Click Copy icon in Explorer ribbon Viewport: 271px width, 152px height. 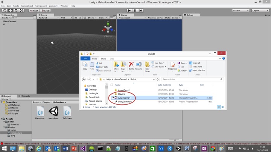tap(85, 66)
